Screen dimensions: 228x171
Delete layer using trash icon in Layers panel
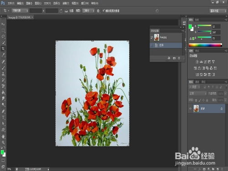pyautogui.click(x=222, y=169)
